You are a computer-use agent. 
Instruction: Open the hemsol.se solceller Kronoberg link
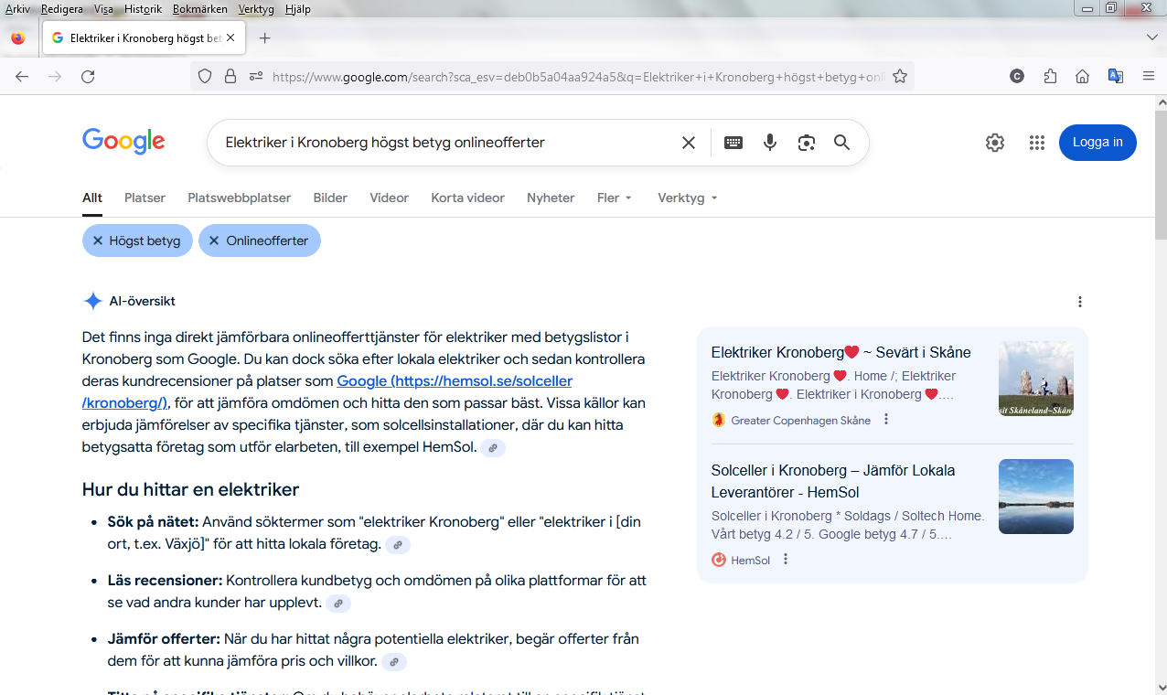point(454,381)
